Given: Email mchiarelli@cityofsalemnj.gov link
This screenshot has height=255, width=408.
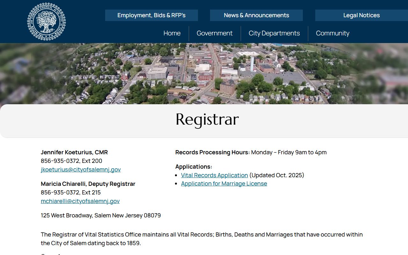Looking at the screenshot, I should pos(80,201).
